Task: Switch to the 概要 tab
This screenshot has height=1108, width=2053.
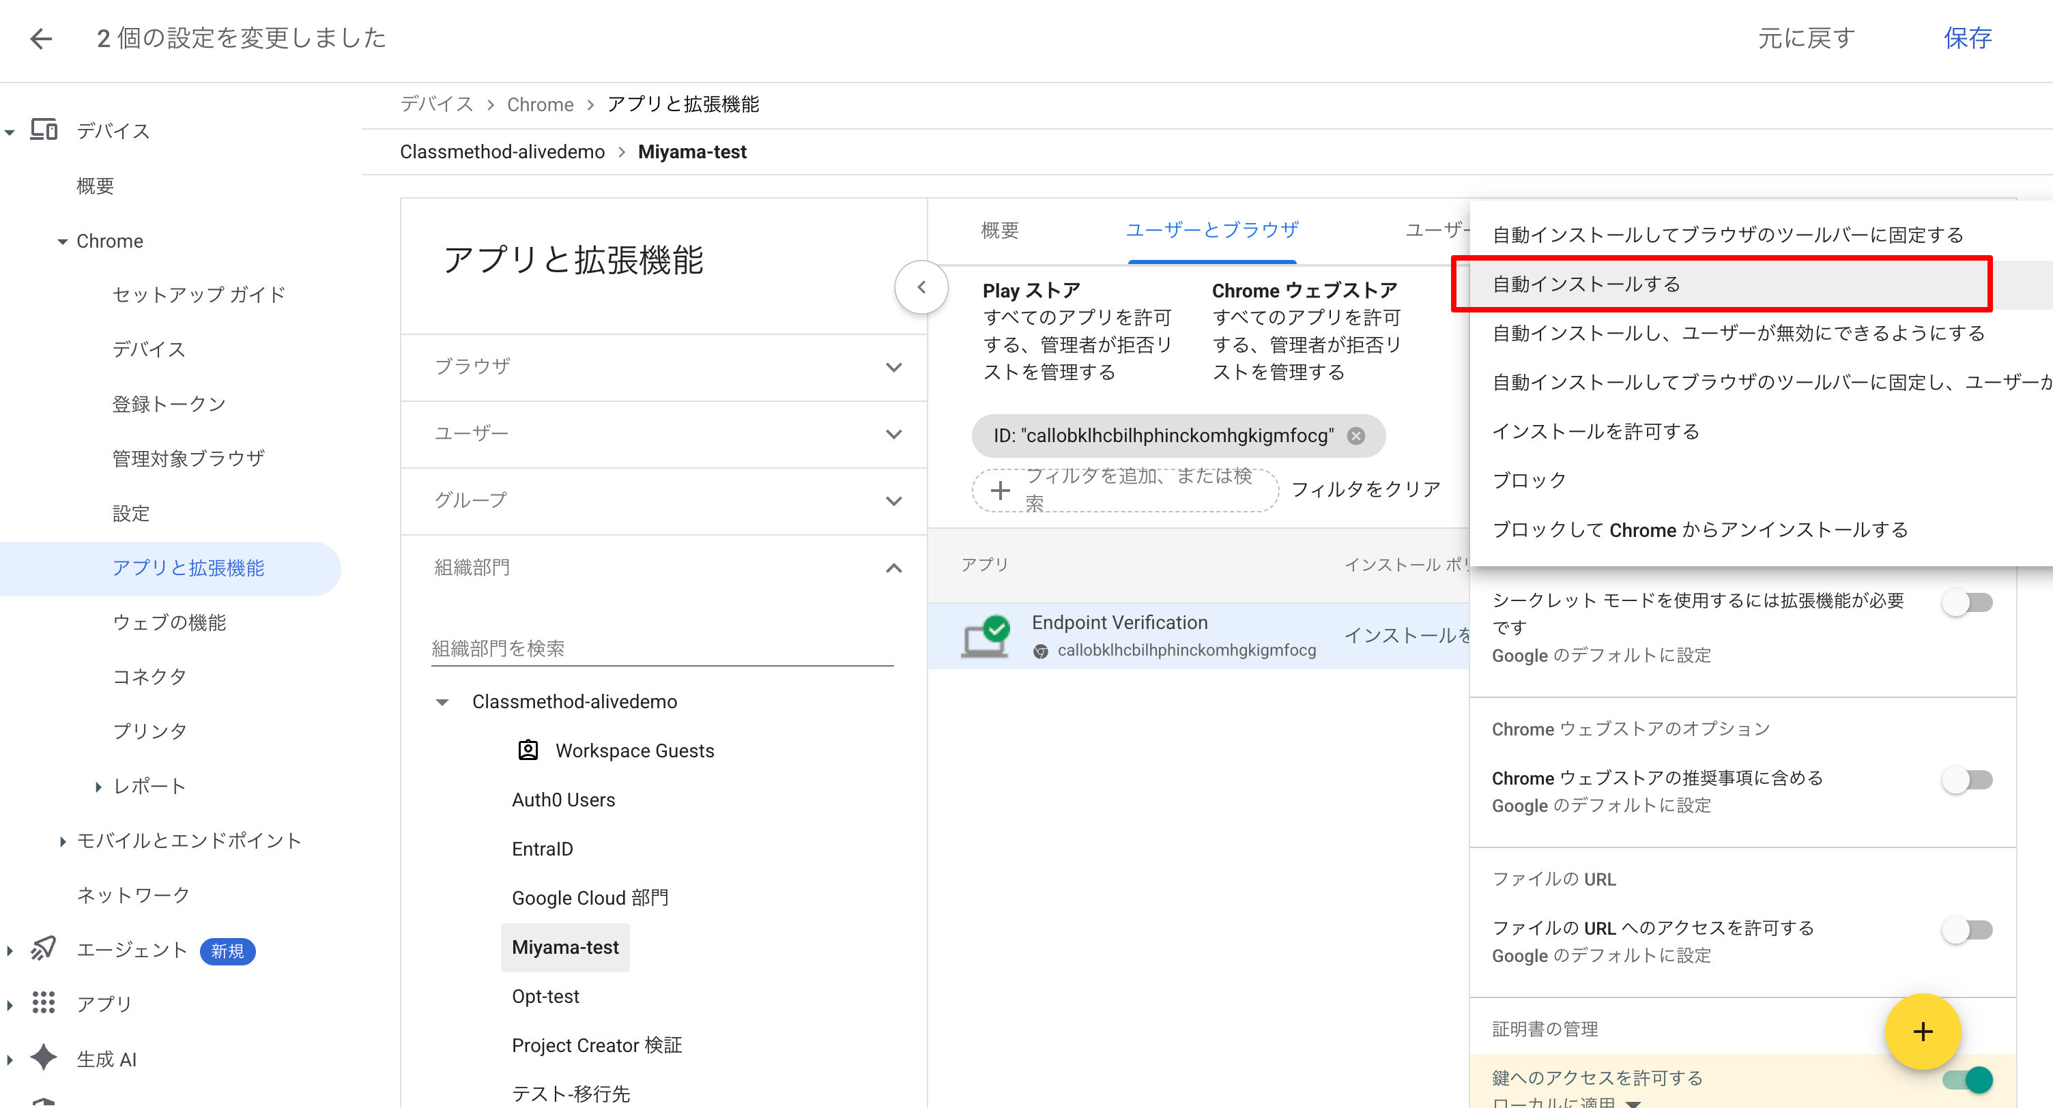Action: click(x=999, y=230)
